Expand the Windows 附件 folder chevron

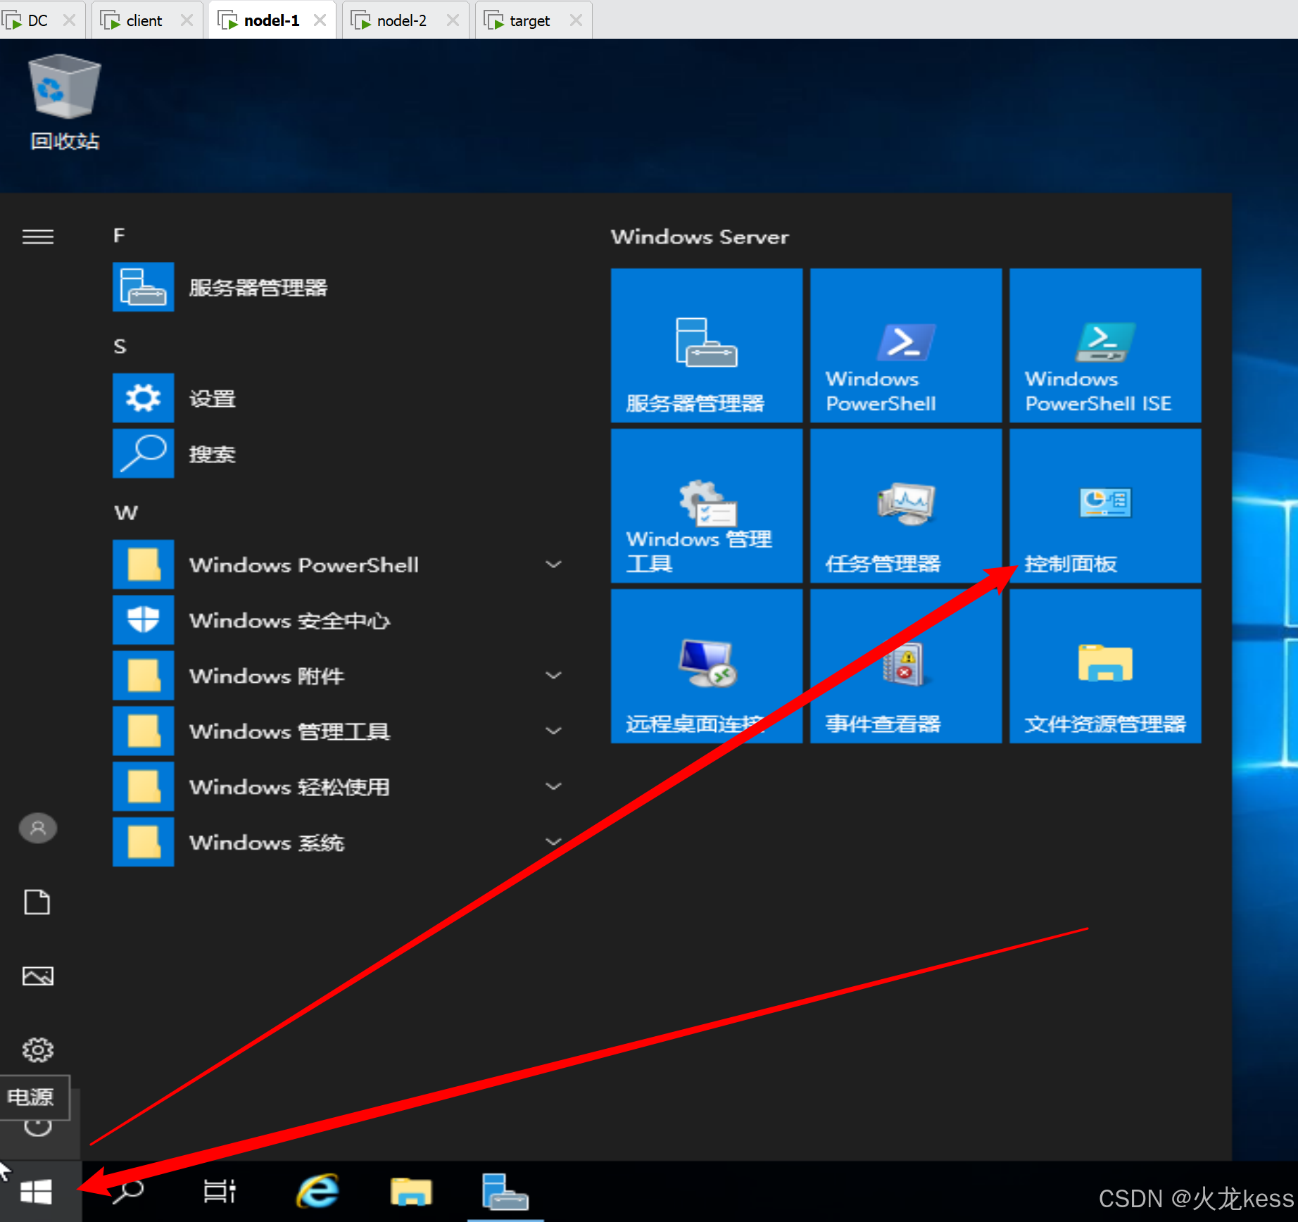pos(554,676)
